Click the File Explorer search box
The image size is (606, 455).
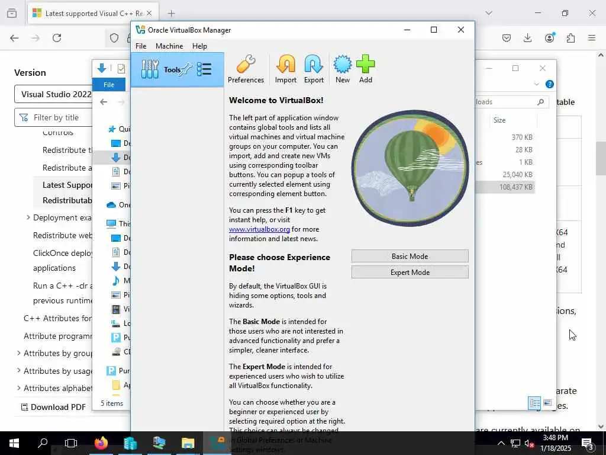[511, 102]
